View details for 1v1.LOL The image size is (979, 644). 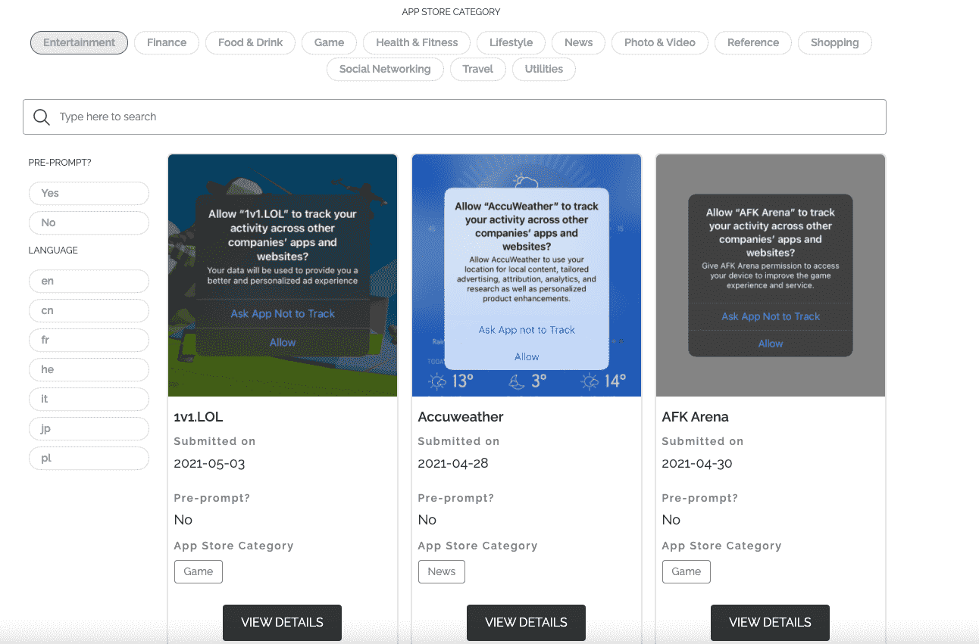click(x=282, y=623)
